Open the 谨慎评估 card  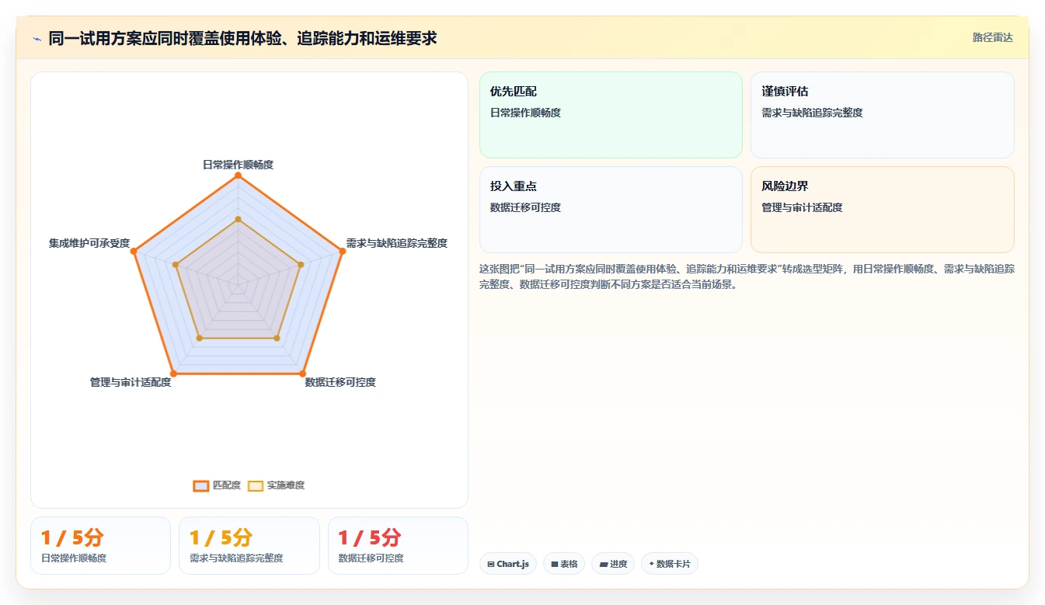tap(883, 115)
